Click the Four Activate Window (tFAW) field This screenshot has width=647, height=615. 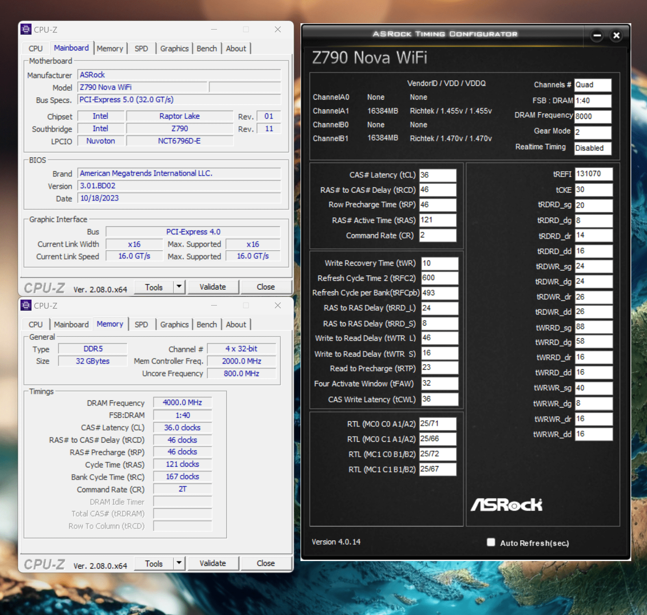(x=439, y=383)
